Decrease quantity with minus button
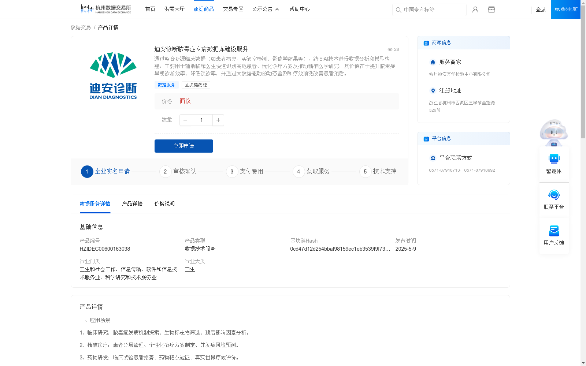This screenshot has width=586, height=366. point(185,120)
